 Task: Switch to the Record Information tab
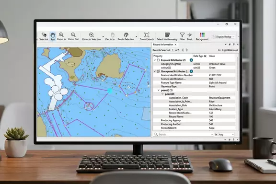[x=163, y=45]
